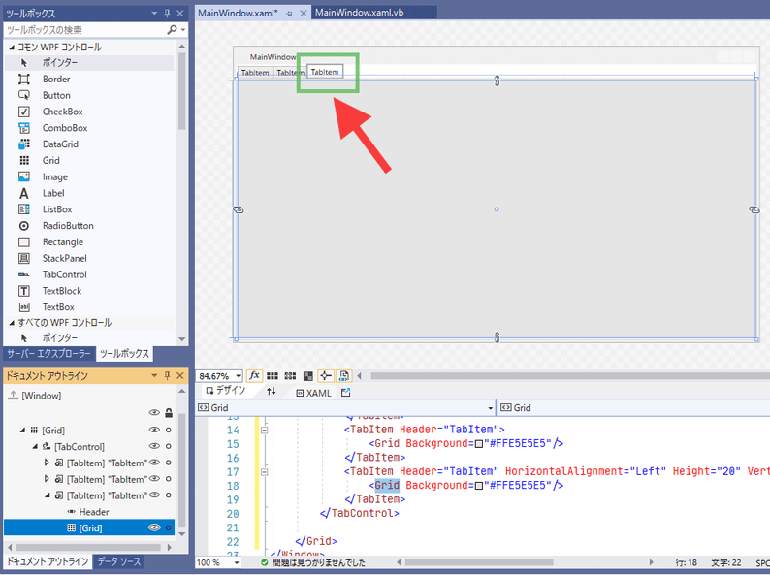Collapse the Common WPF Controls toolbox group
This screenshot has width=770, height=575.
coord(12,48)
